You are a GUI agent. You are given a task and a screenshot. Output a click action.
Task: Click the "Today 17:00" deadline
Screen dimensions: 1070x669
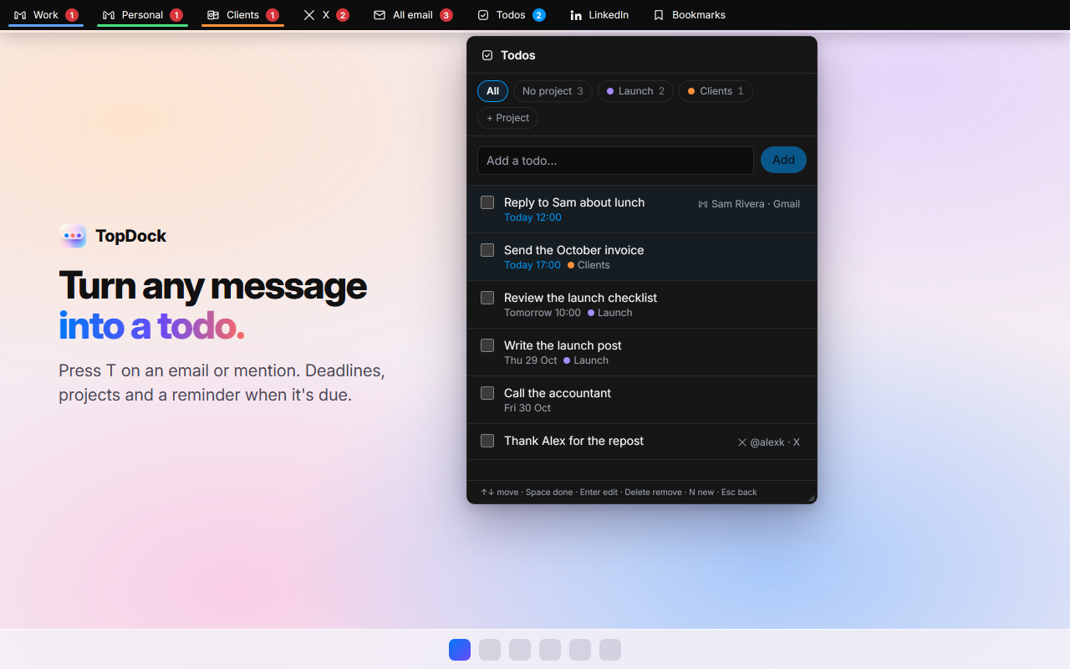point(532,265)
